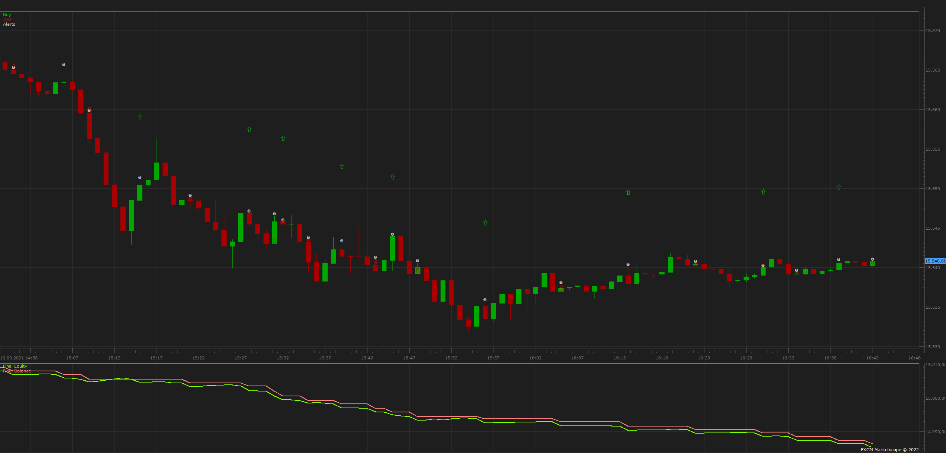Click the Buy legend label
This screenshot has height=453, width=946.
point(7,15)
